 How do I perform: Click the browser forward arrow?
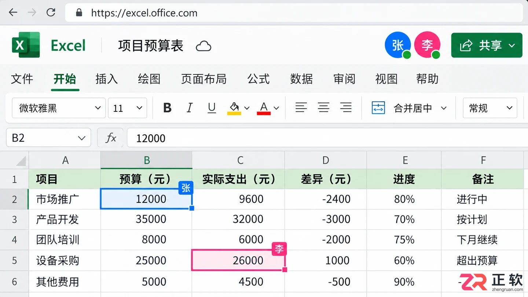[32, 12]
